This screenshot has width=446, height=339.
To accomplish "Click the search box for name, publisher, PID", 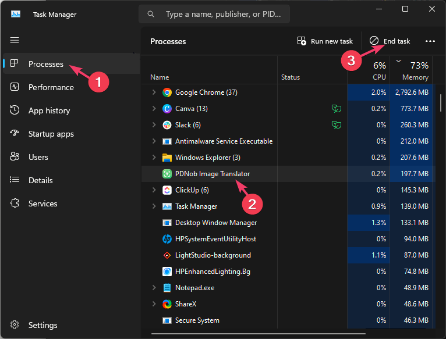I will click(x=214, y=14).
